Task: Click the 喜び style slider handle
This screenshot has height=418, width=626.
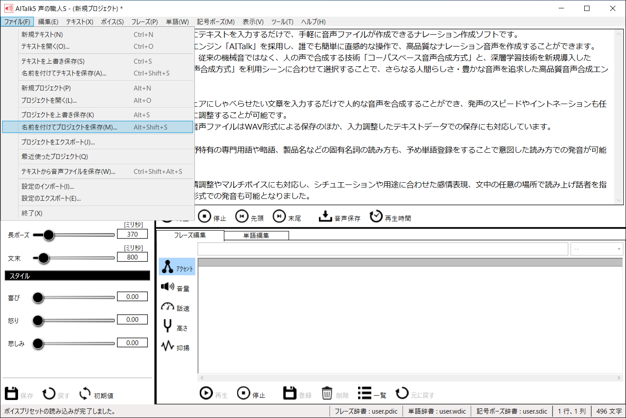Action: point(38,298)
